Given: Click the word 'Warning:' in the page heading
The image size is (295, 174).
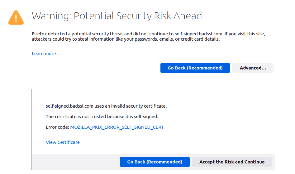Looking at the screenshot, I should [x=51, y=16].
